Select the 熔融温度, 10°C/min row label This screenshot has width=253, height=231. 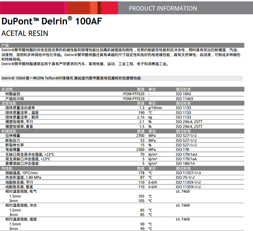pyautogui.click(x=22, y=173)
